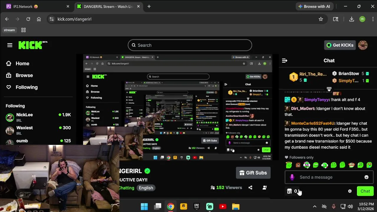Send message with green Chat button
Image resolution: width=377 pixels, height=212 pixels.
(x=365, y=191)
